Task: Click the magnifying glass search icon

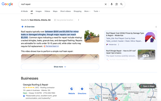Action: click(x=121, y=4)
